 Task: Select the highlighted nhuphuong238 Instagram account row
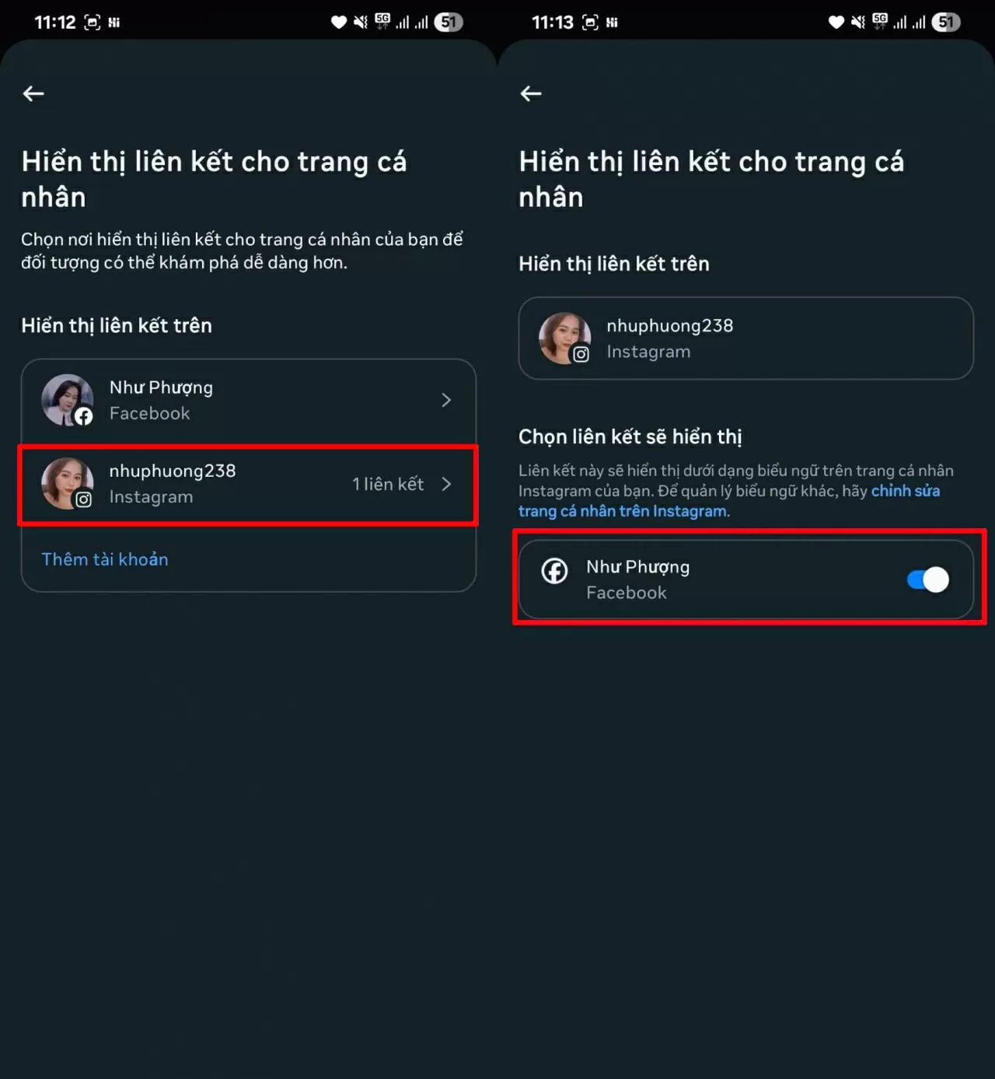click(x=248, y=483)
